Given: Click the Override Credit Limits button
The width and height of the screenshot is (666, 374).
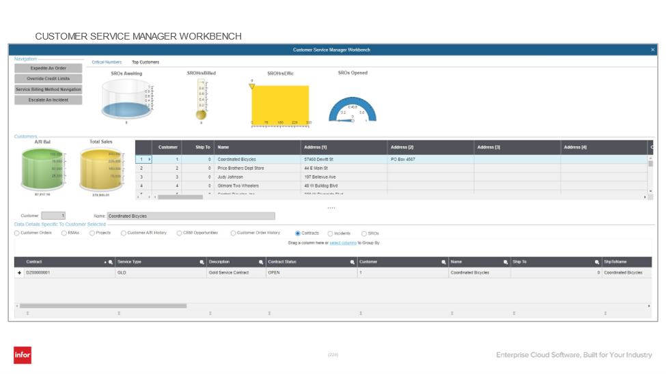Looking at the screenshot, I should (48, 79).
